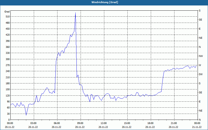Select the 15:00 time label
The image size is (208, 130).
(x=127, y=123)
